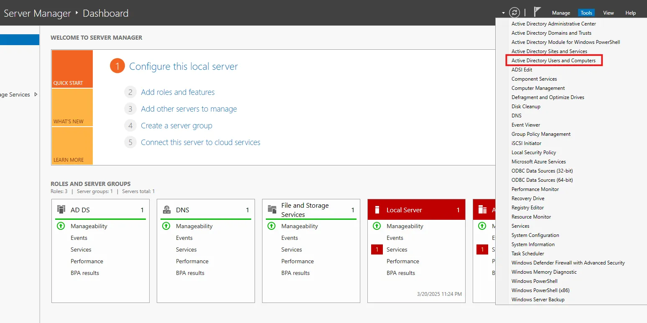The width and height of the screenshot is (647, 323).
Task: Select the QUICK START tile
Action: pos(72,69)
